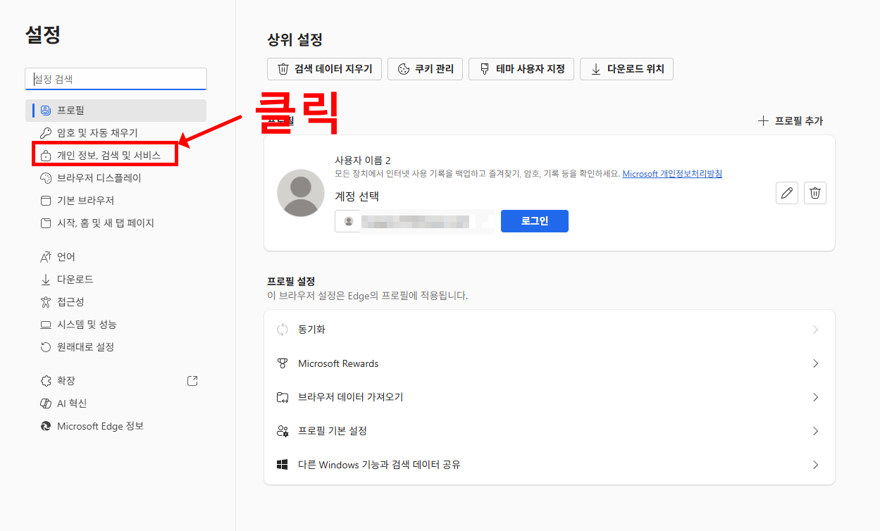Click the Windows logo icon in last row
880x531 pixels.
pyautogui.click(x=283, y=465)
